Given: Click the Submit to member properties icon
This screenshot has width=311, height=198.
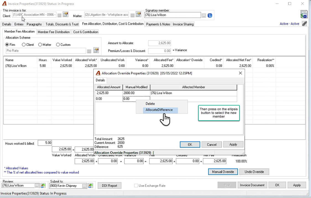Looking at the screenshot, I should coord(91,186).
